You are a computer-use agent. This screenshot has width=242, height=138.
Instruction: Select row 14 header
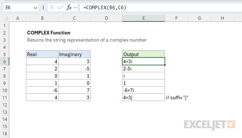point(4,119)
